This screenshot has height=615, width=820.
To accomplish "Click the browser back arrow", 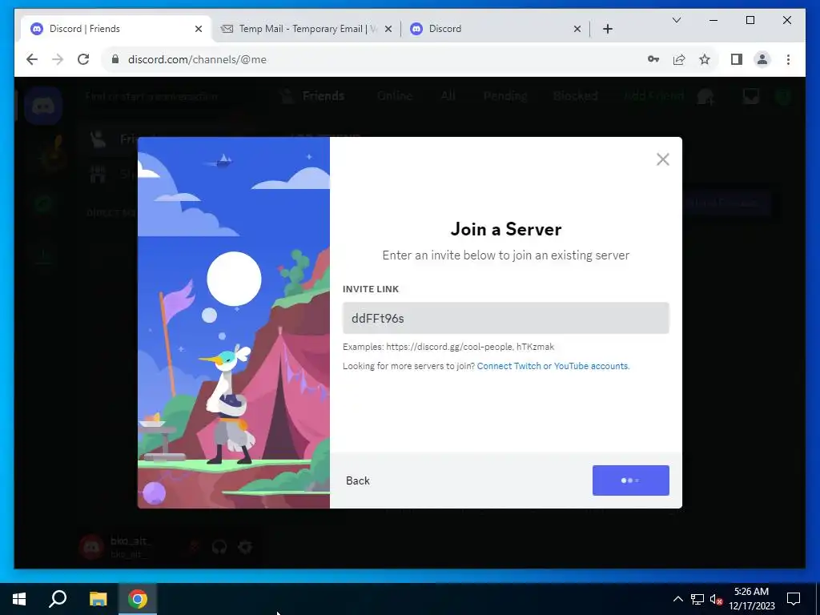I will coord(32,59).
